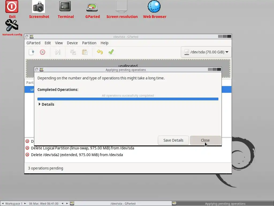Click the left arrow after the taskbar clock
Screen dimensions: 274x206
coord(62,203)
